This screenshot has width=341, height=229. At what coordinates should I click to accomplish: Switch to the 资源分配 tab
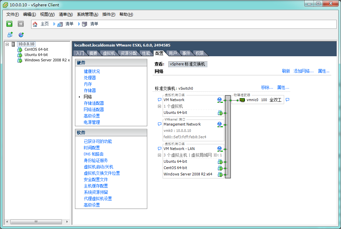coord(129,53)
